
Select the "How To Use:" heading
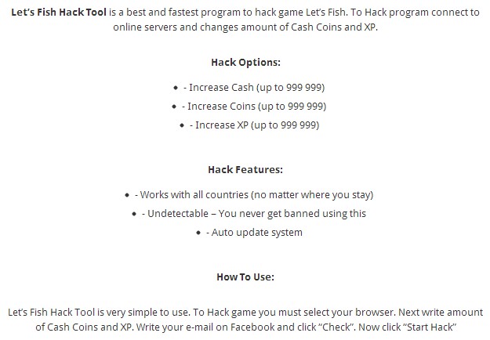pyautogui.click(x=245, y=277)
